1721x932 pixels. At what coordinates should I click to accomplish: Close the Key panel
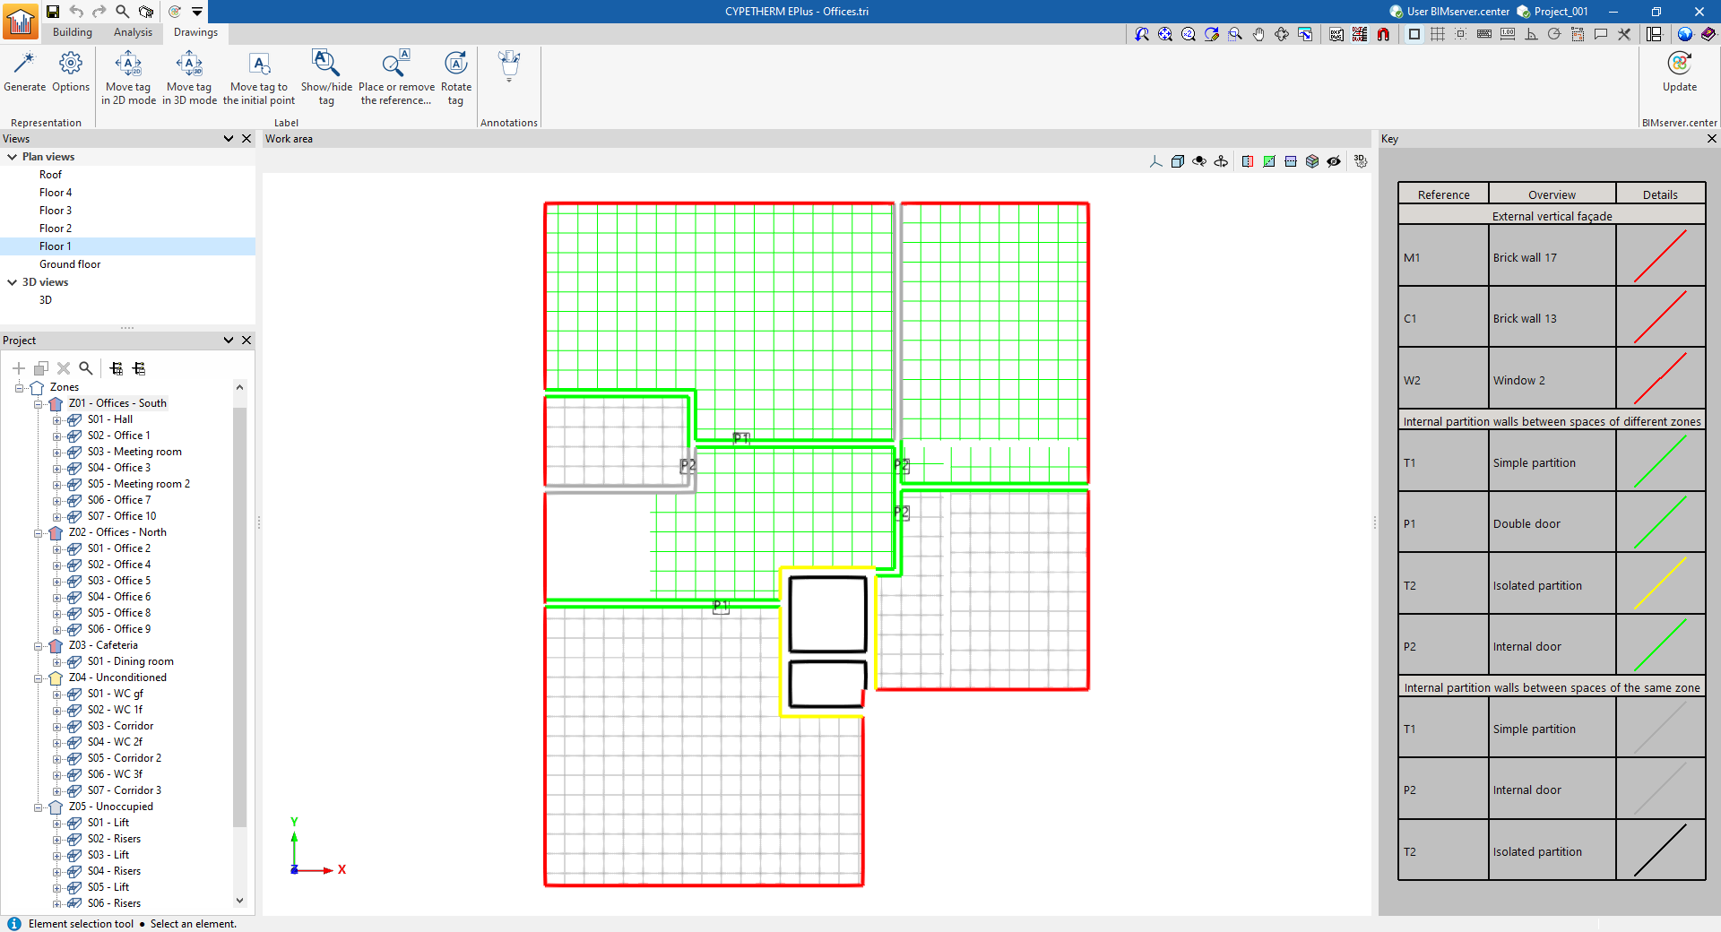(1711, 139)
